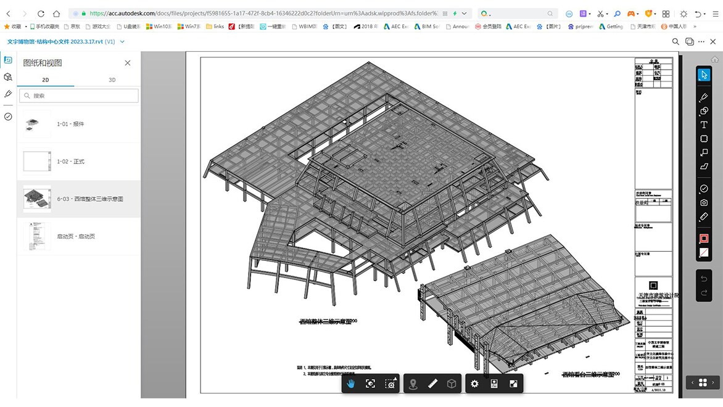Toggle the Sheets and Views panel icon
The image size is (723, 407).
[x=8, y=60]
